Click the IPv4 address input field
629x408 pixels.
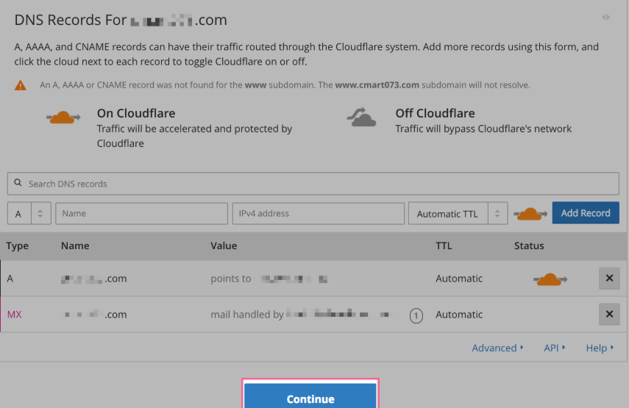coord(318,214)
